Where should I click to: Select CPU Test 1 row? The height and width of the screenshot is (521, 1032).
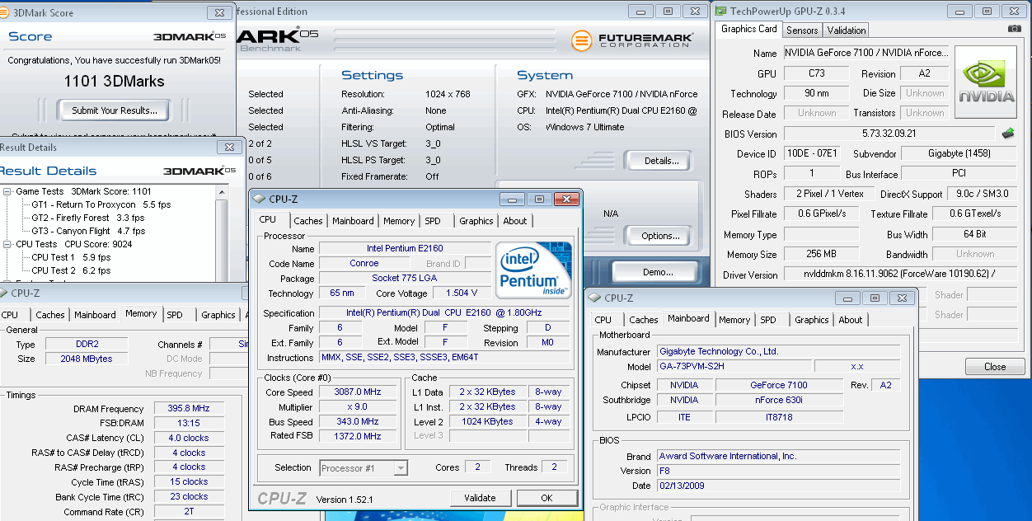71,257
